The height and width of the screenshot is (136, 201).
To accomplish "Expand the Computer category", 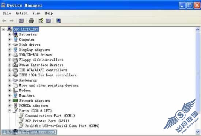I will tap(10, 39).
